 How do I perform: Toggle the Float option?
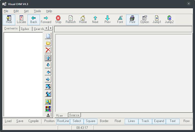[x=118, y=121]
